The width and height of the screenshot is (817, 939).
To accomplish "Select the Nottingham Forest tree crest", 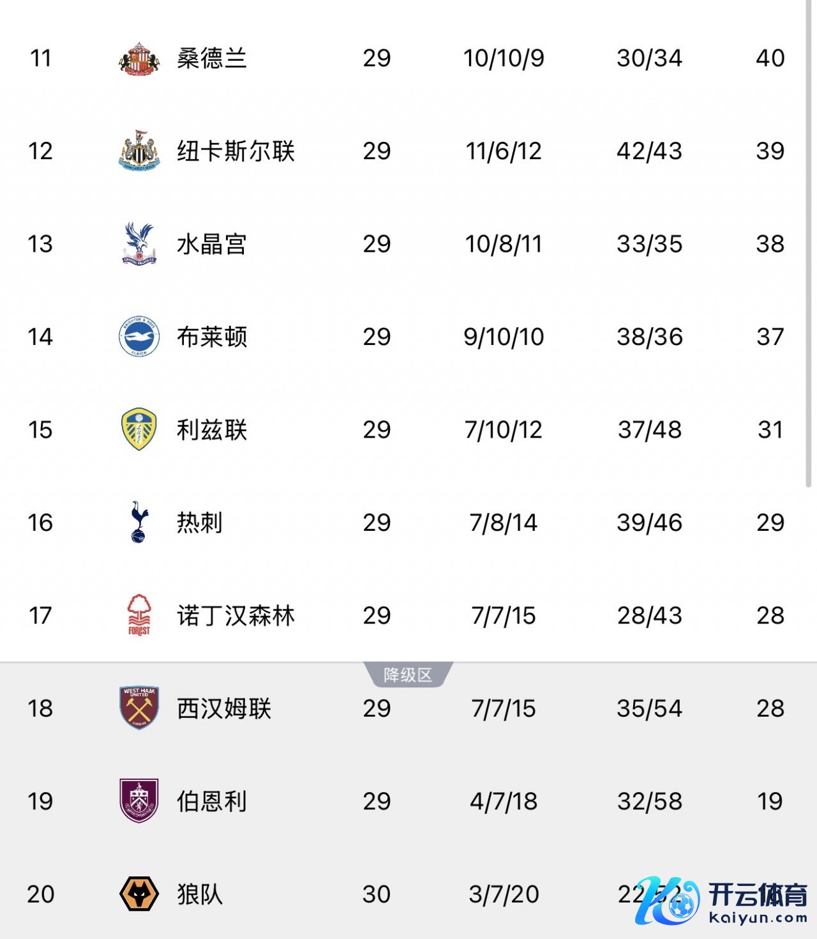I will (x=139, y=615).
